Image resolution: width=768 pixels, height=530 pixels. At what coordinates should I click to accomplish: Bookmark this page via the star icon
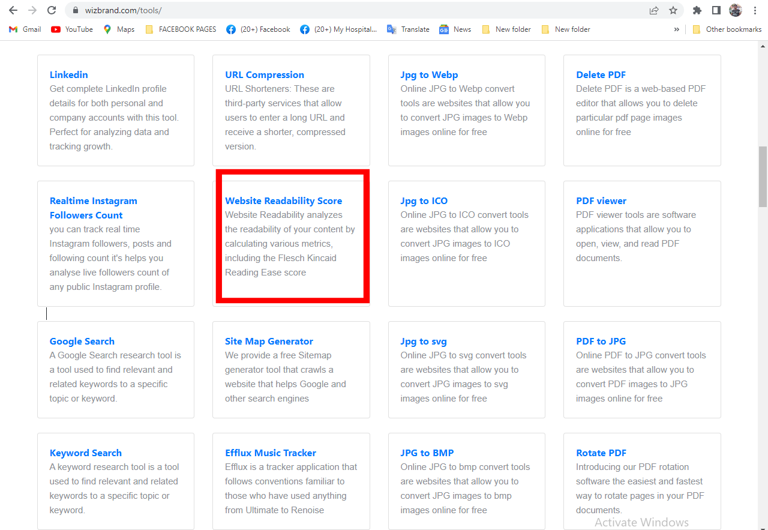(673, 10)
